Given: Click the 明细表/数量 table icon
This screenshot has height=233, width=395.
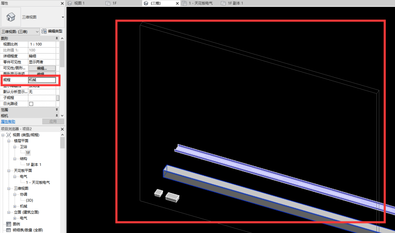Looking at the screenshot, I should point(9,230).
